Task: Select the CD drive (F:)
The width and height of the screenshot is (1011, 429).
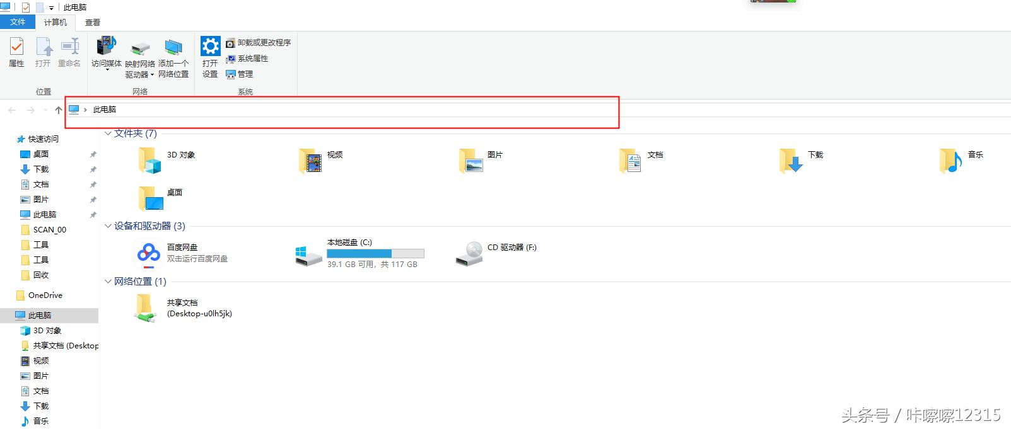Action: click(497, 253)
